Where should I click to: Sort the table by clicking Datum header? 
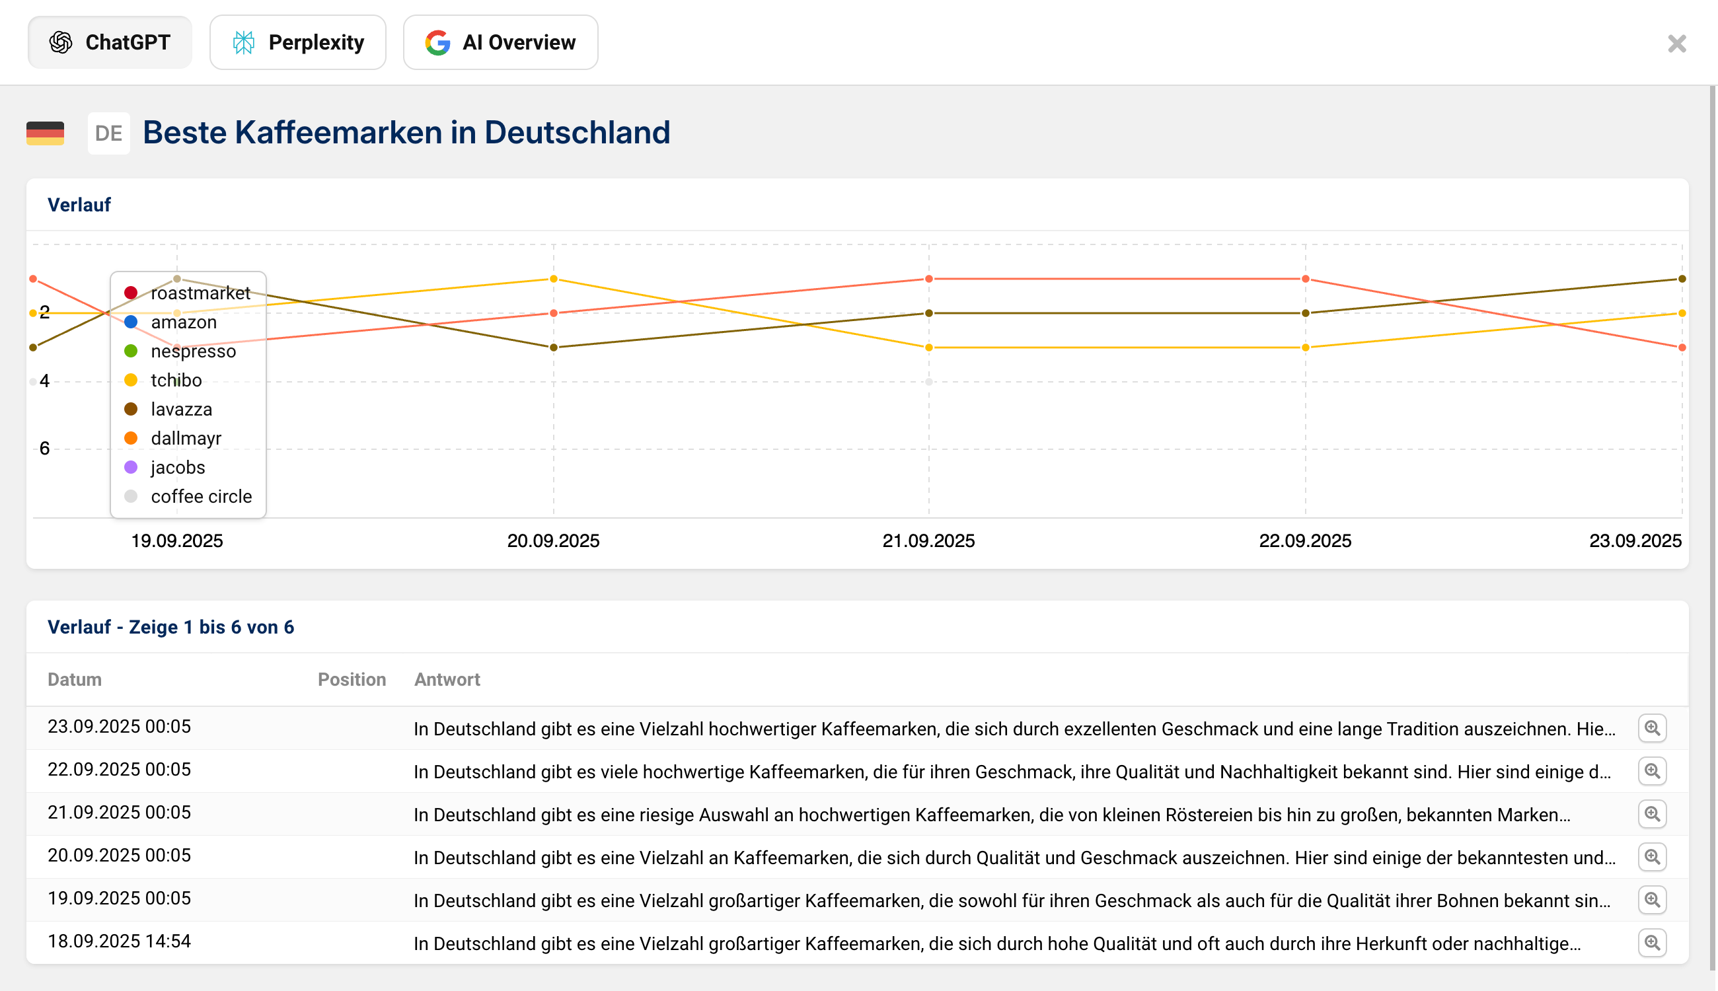click(74, 679)
